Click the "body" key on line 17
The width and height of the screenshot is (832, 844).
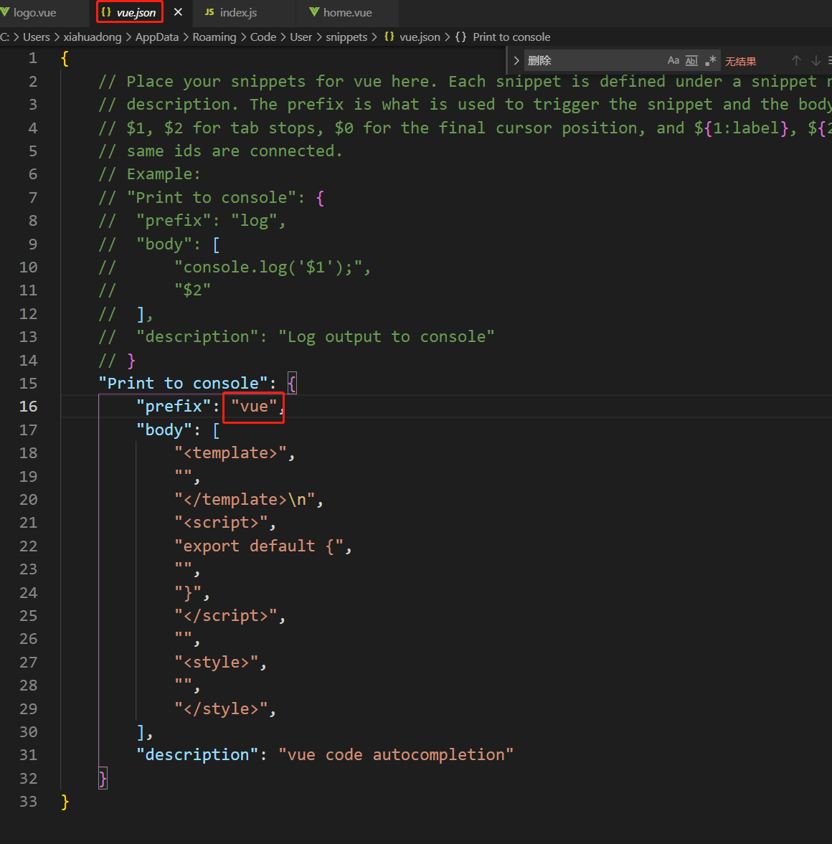pos(164,430)
